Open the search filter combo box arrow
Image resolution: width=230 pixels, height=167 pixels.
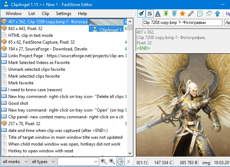click(96, 162)
